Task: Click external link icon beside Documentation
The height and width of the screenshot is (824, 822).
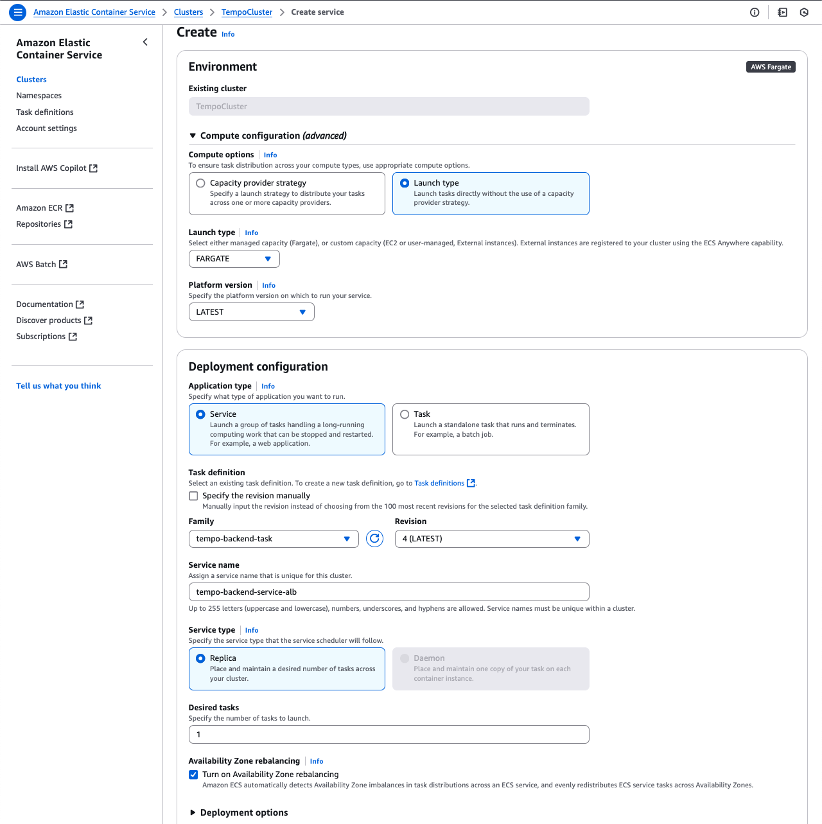Action: (x=80, y=304)
